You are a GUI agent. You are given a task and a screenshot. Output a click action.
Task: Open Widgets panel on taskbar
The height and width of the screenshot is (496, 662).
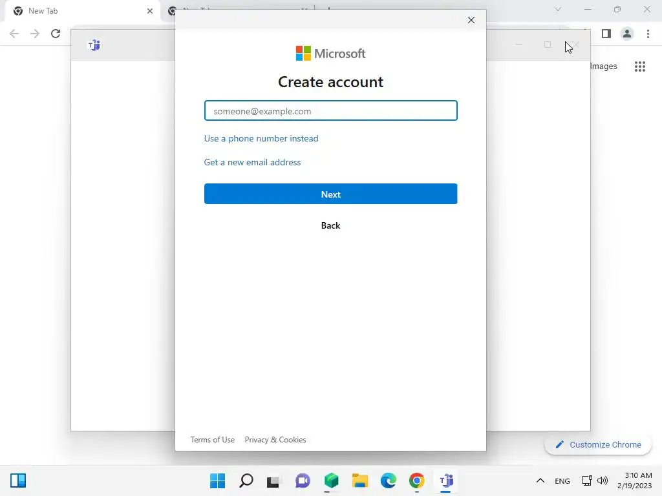18,480
